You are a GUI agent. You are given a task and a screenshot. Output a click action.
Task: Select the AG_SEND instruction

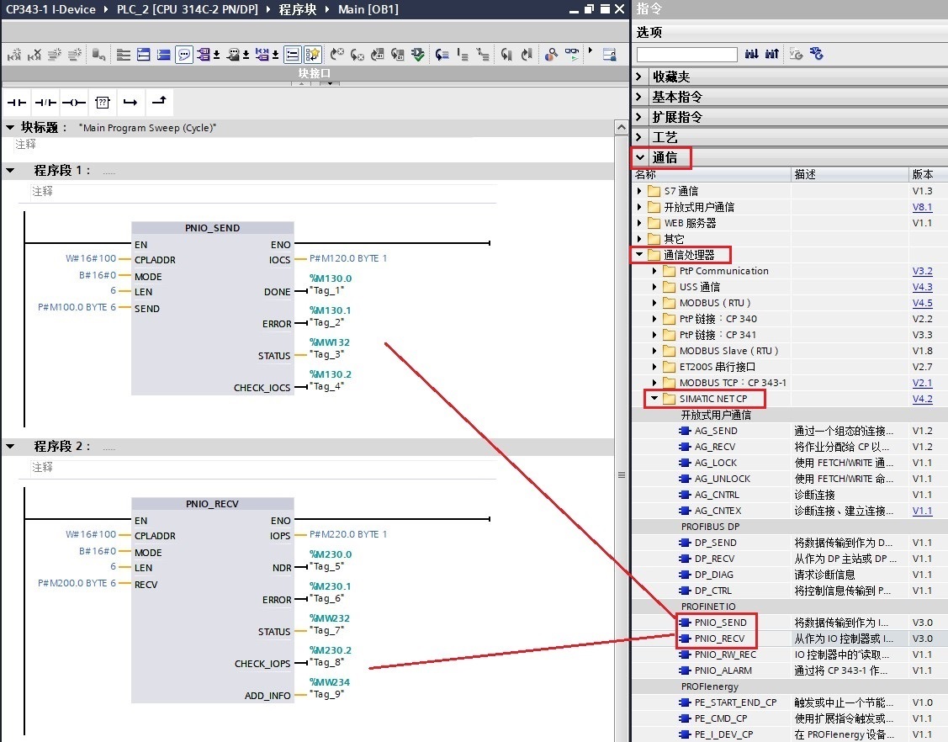point(716,431)
